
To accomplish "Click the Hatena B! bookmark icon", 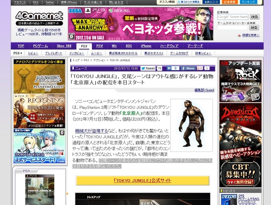I will click(x=169, y=68).
